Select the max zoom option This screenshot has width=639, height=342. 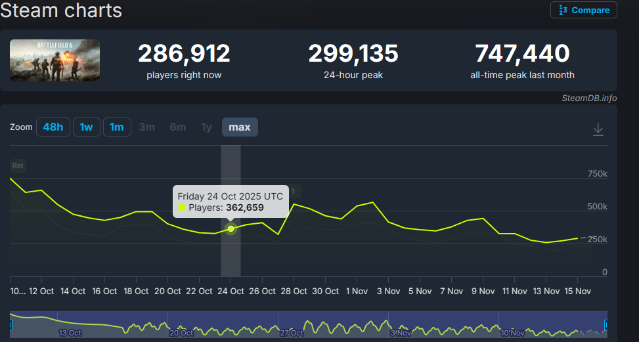pyautogui.click(x=240, y=127)
